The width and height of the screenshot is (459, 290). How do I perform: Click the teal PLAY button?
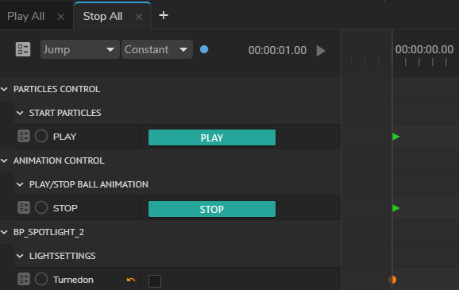coord(212,137)
